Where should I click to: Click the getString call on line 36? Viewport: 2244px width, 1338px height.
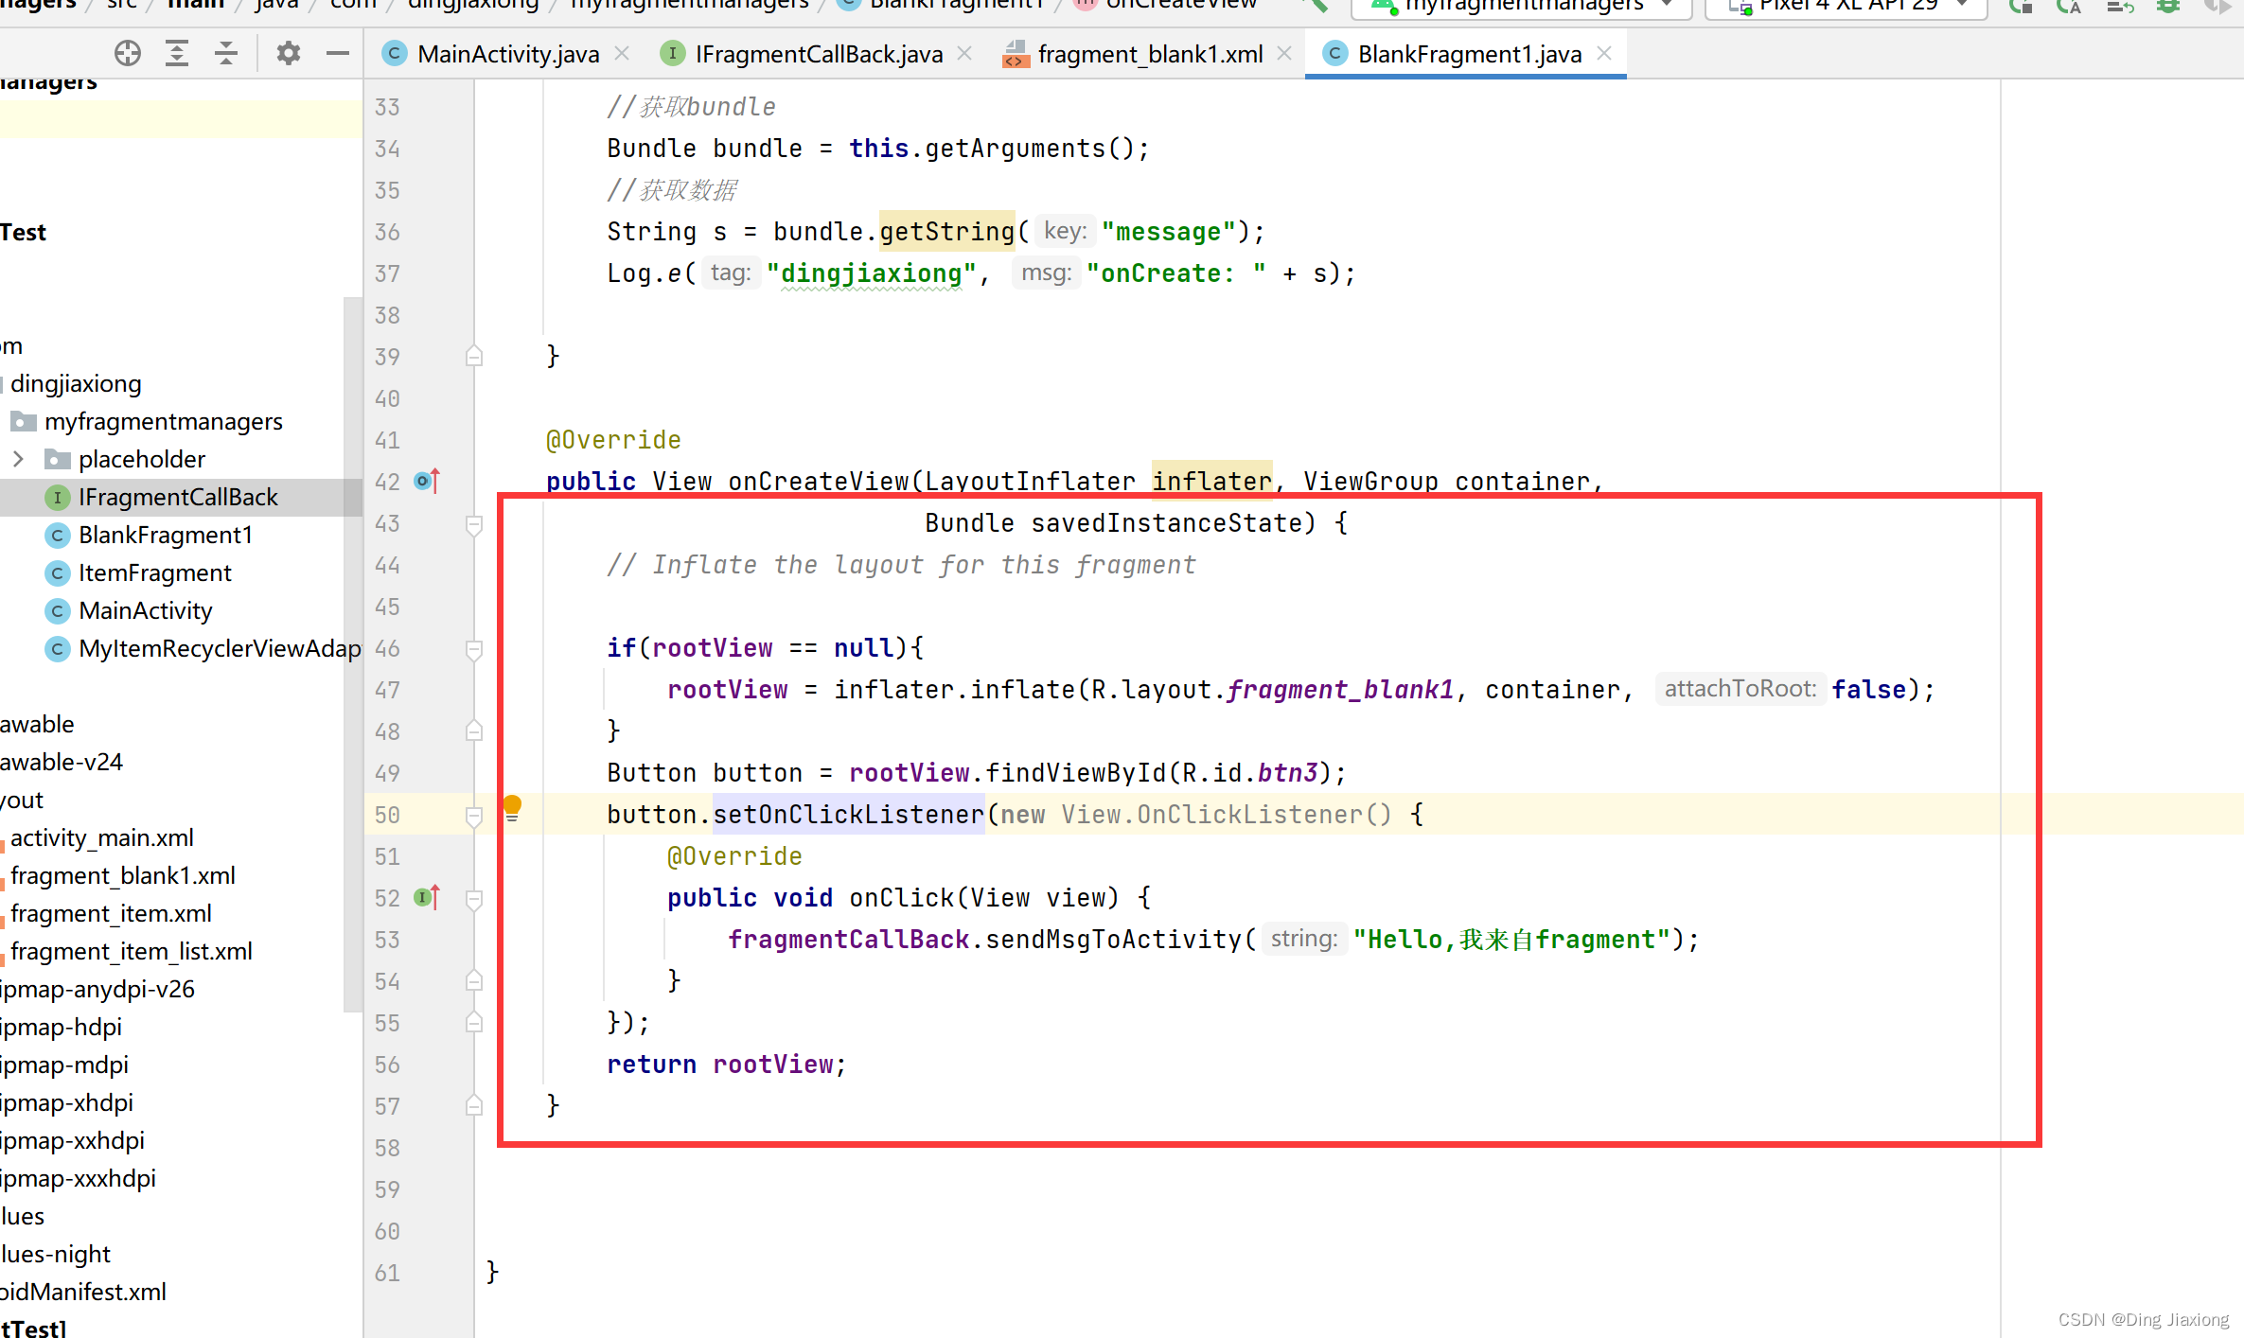[x=946, y=232]
